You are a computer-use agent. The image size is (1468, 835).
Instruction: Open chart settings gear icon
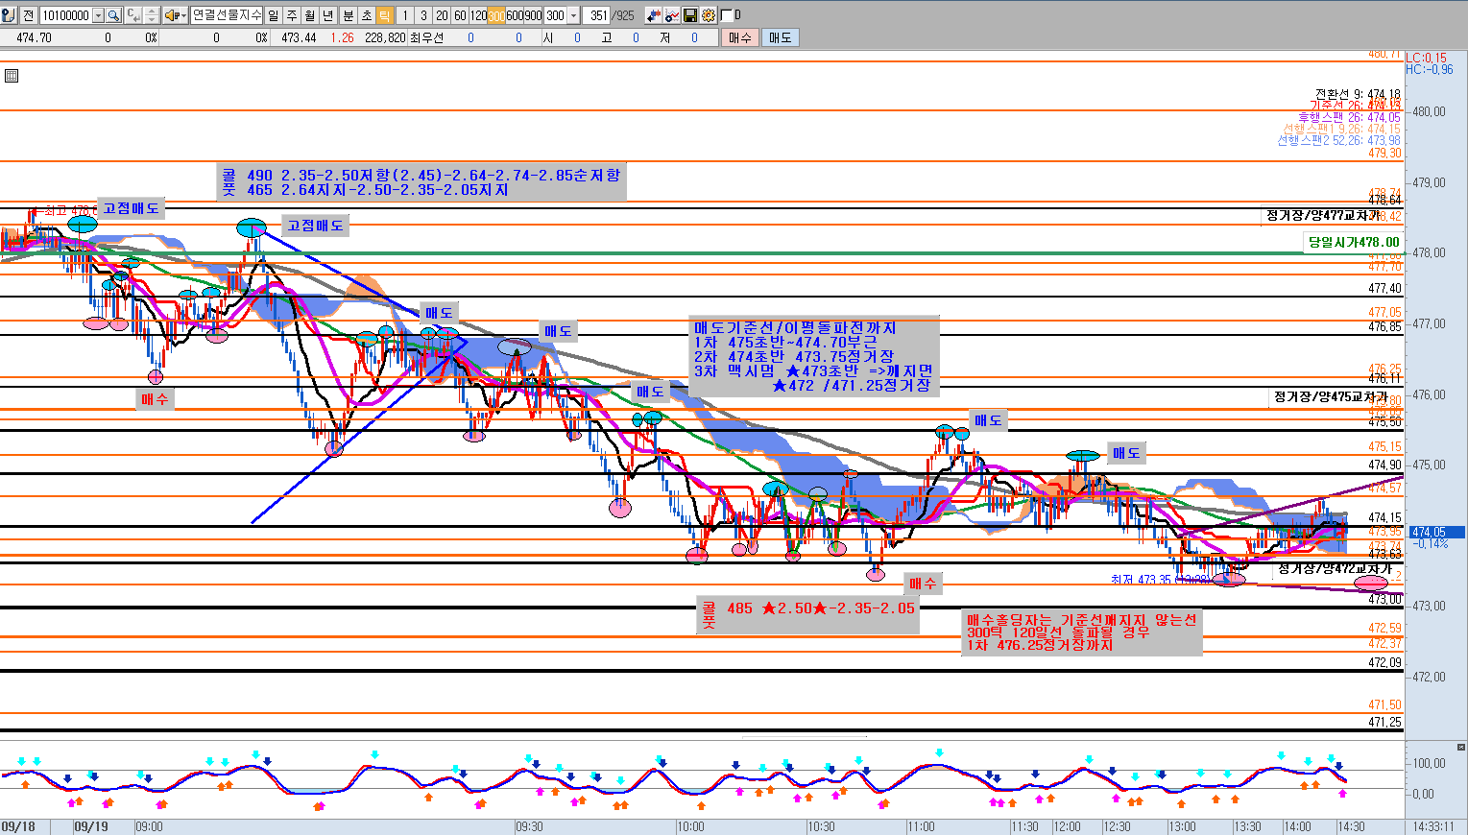(x=708, y=15)
